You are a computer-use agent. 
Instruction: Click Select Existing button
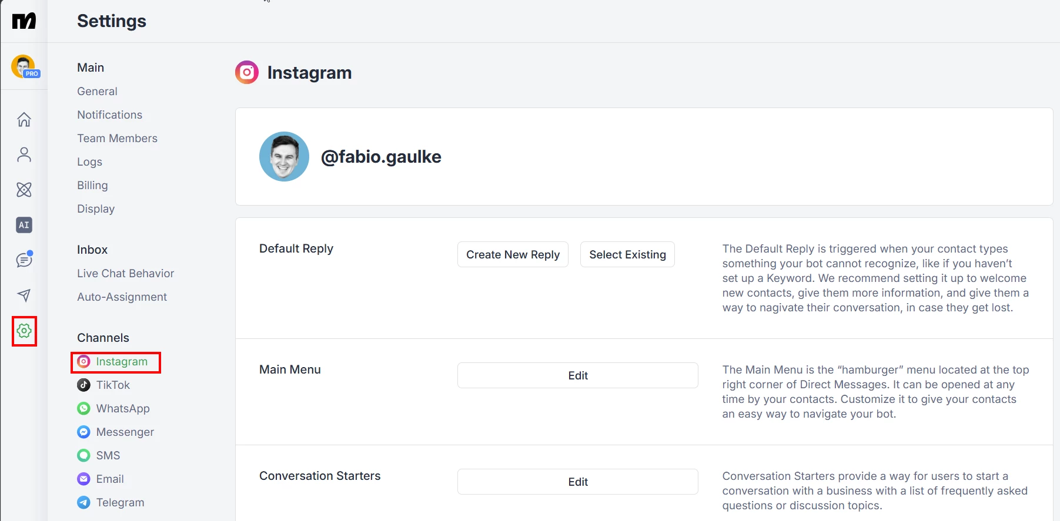point(627,254)
